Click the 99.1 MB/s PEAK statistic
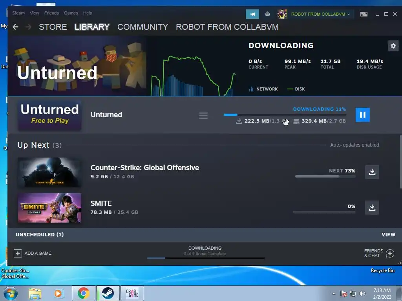 pos(298,64)
